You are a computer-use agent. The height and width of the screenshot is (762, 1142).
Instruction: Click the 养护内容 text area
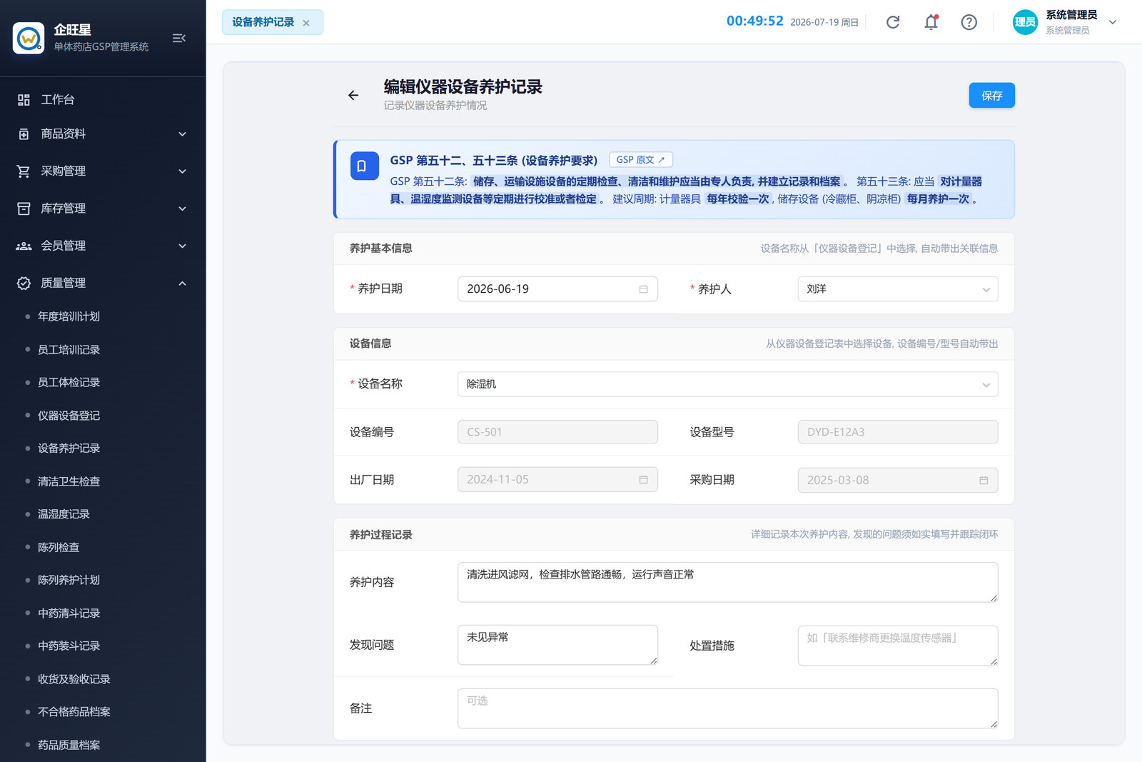727,582
